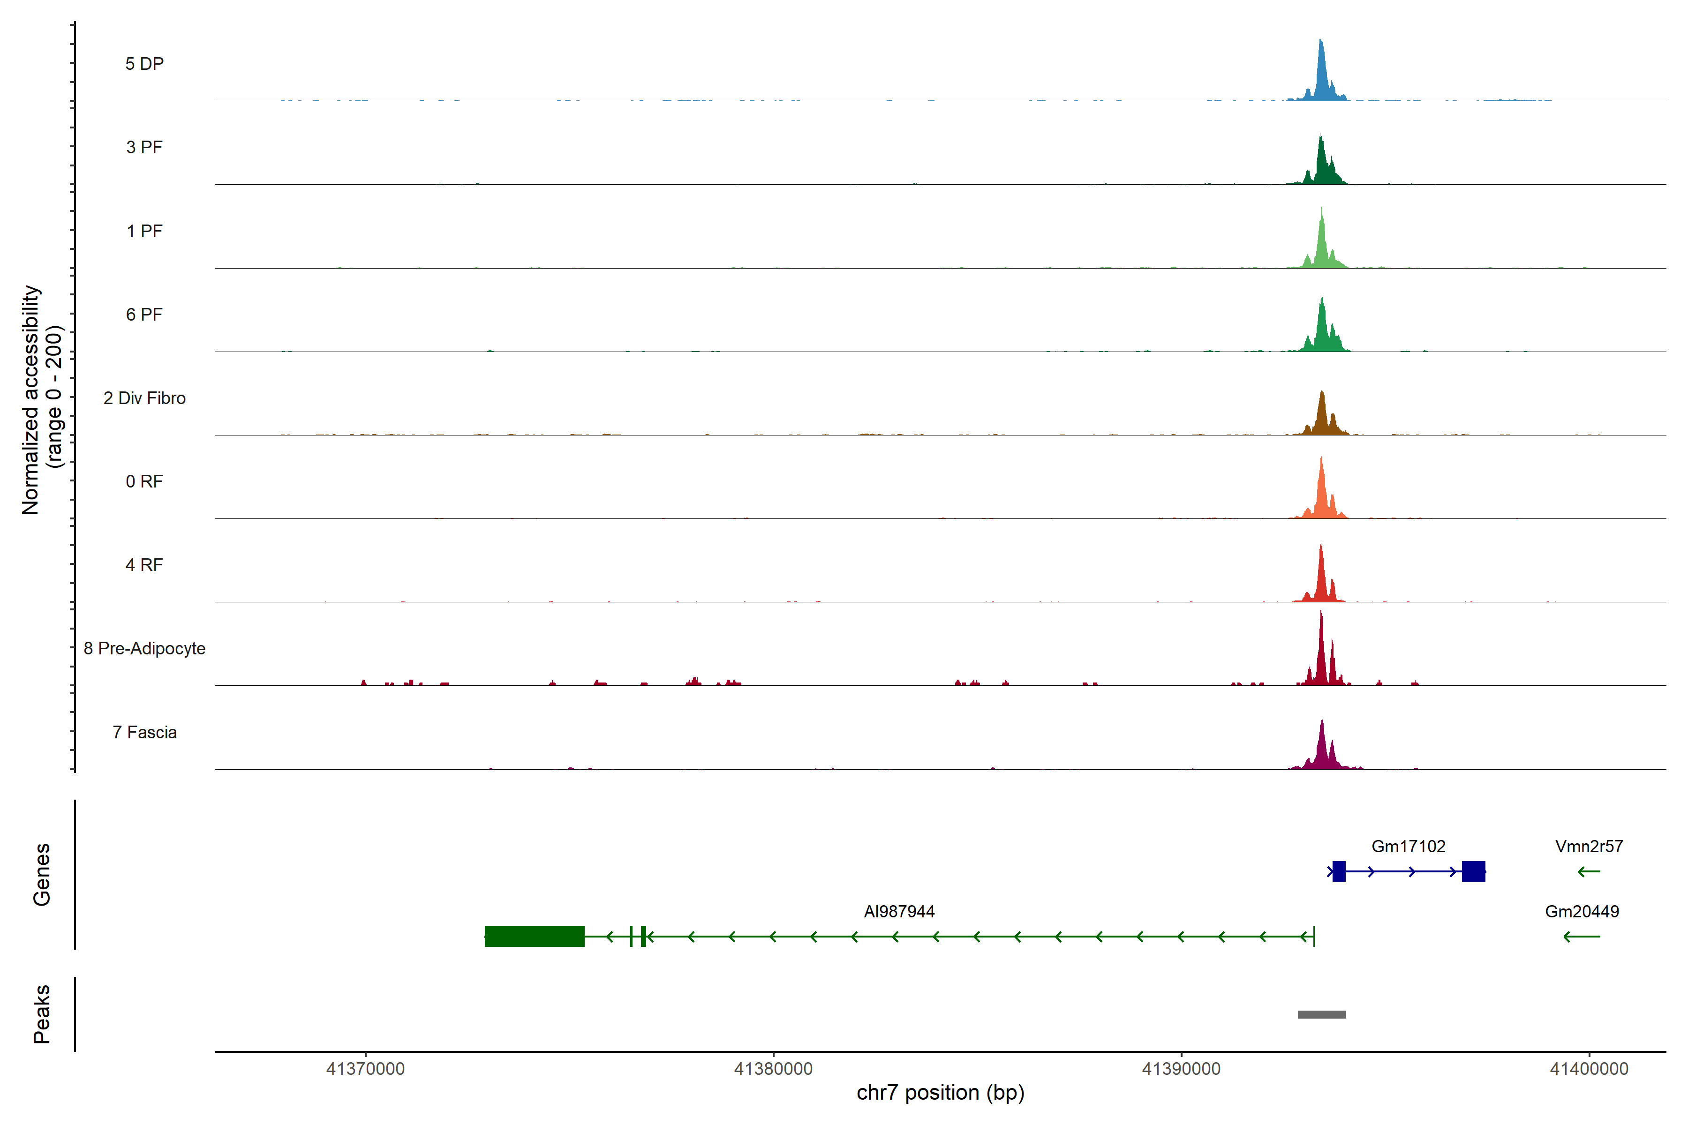
Task: Click the large green AI987944 exon block
Action: 535,936
